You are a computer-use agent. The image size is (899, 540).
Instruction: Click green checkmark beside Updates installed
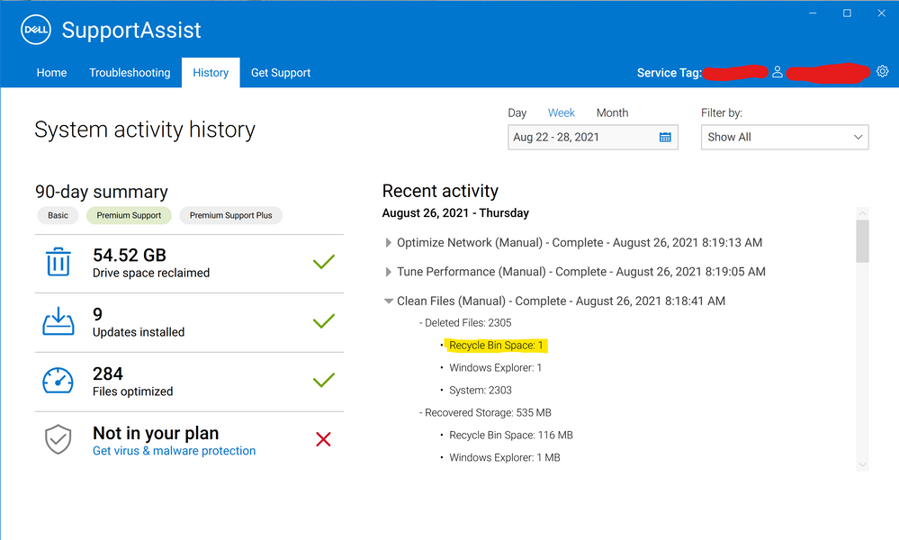[x=324, y=321]
